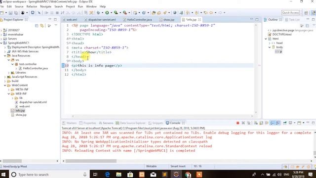
Task: Click the Save icon in toolbar
Action: (10, 13)
